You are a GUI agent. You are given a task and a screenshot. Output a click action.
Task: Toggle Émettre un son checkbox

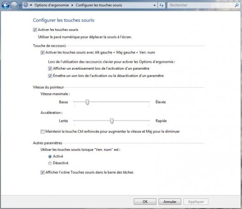(x=50, y=76)
